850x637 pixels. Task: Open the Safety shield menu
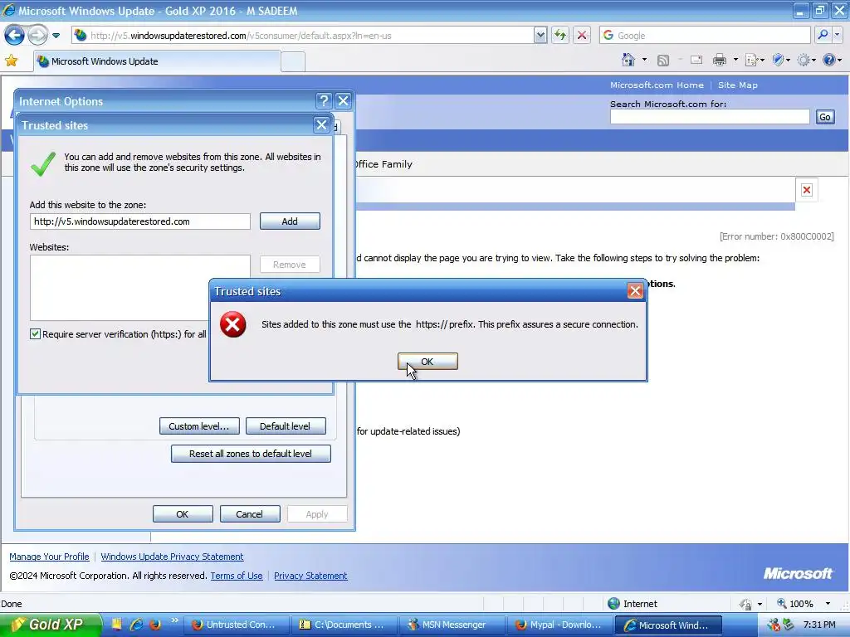(x=780, y=60)
